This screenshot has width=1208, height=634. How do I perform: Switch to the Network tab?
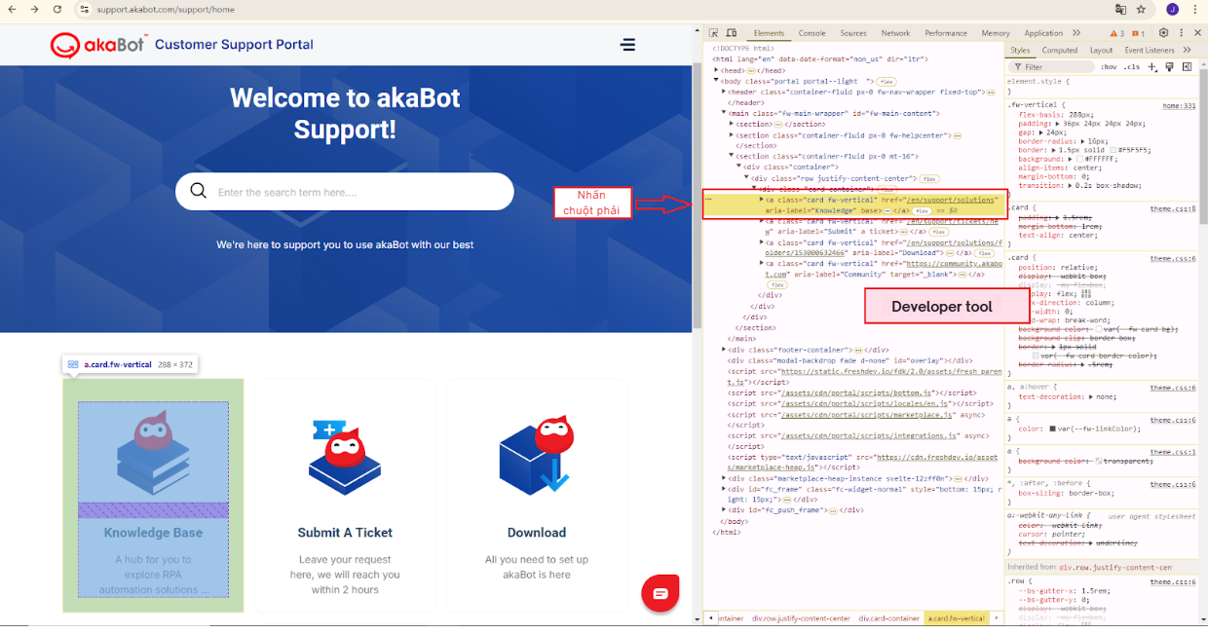(x=895, y=33)
